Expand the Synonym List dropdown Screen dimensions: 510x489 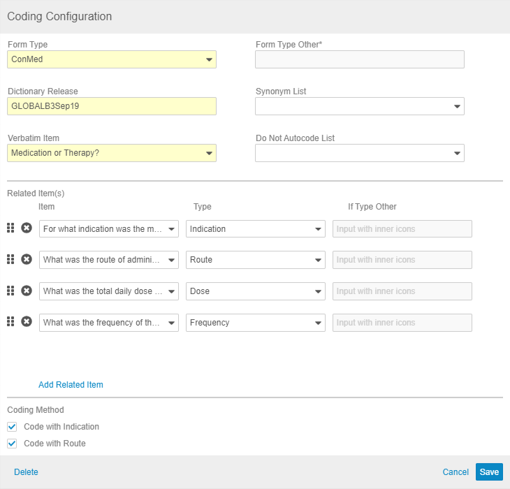359,106
